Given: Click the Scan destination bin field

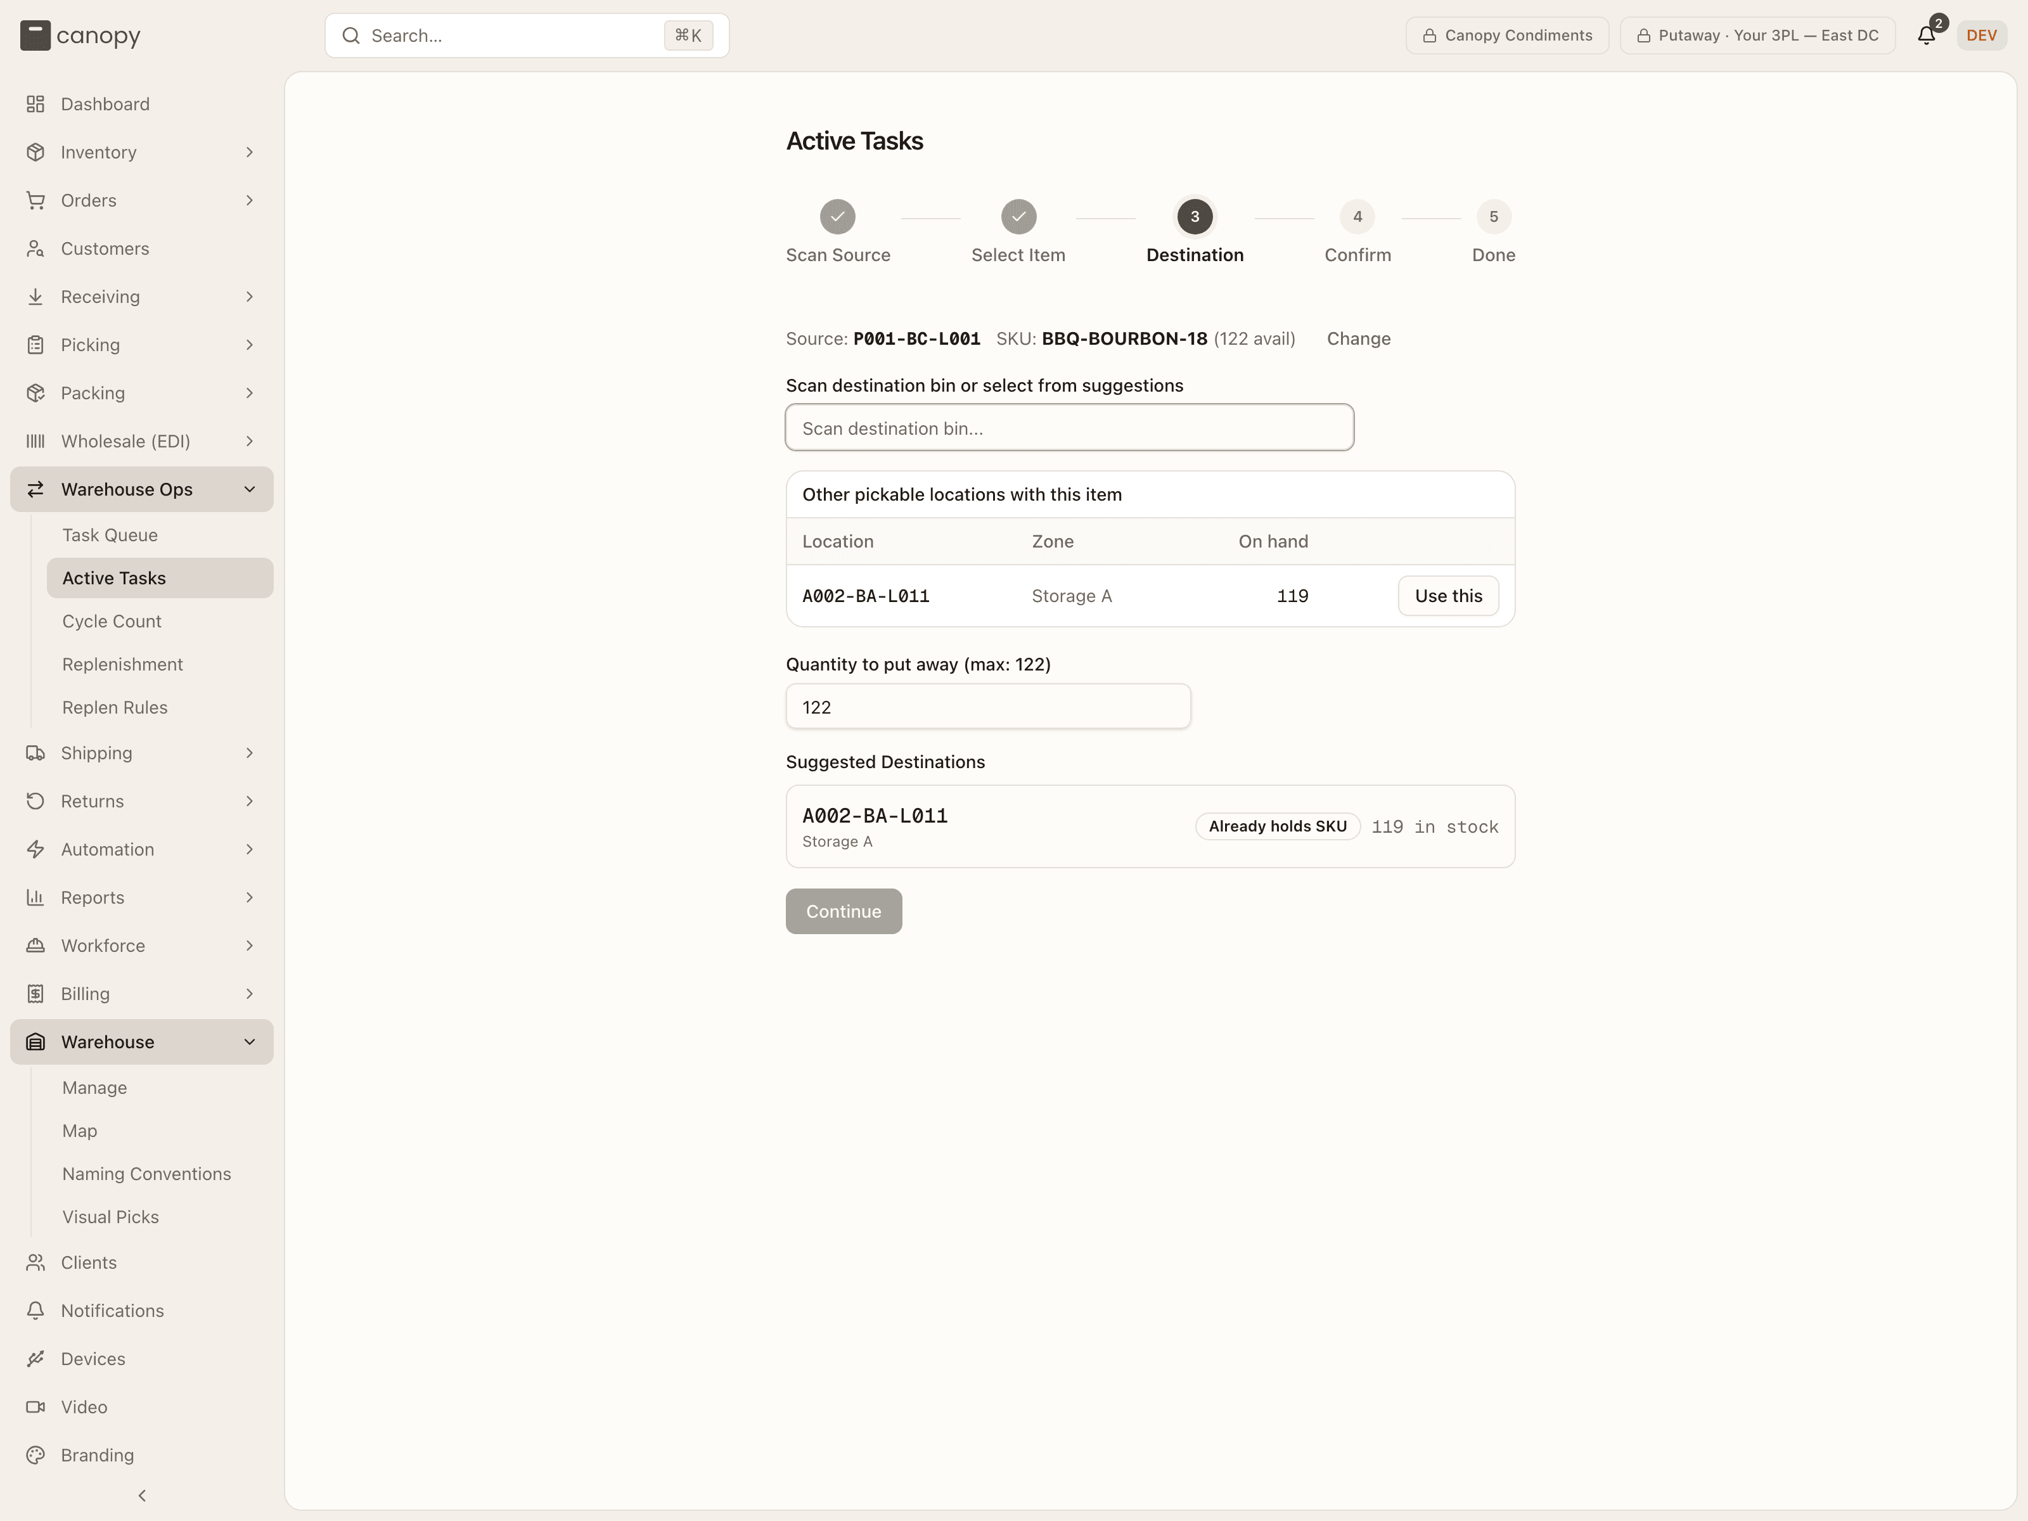Looking at the screenshot, I should point(1069,428).
